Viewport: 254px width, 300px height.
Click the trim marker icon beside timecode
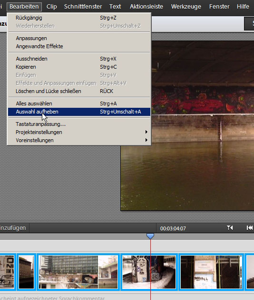[230, 228]
